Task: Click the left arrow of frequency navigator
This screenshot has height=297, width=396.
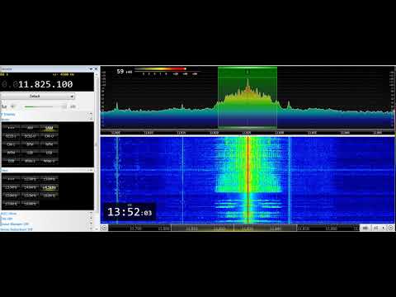Action: [x=104, y=228]
